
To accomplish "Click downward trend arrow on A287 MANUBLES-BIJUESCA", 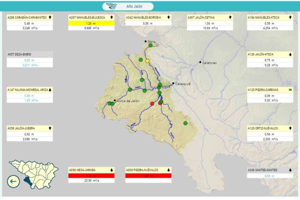I will 112,17.
